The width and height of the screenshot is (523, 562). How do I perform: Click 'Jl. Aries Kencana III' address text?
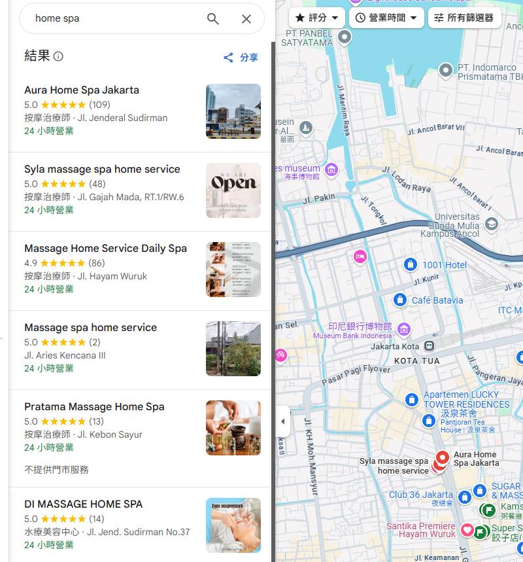pyautogui.click(x=65, y=355)
